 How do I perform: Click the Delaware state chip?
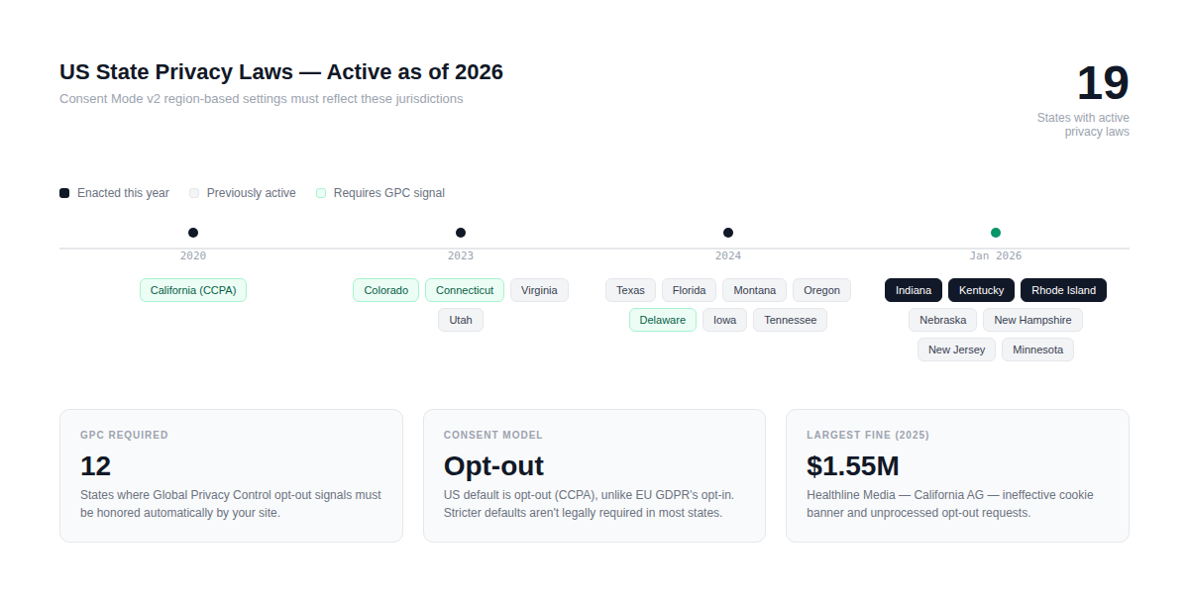click(x=662, y=320)
